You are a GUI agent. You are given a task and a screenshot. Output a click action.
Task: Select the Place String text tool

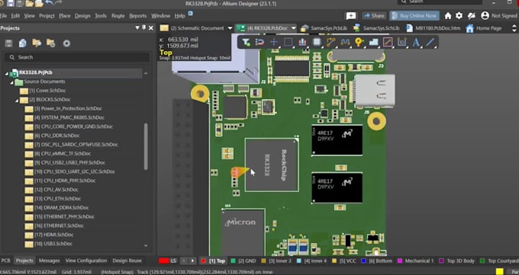[416, 43]
